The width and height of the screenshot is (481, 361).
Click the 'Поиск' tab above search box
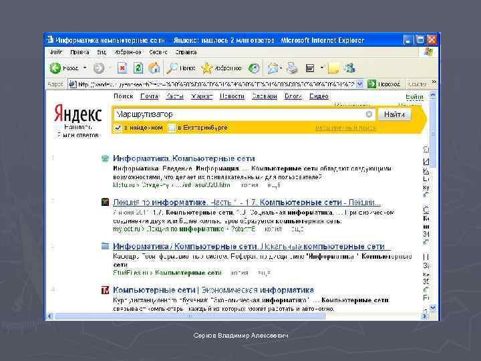click(124, 96)
